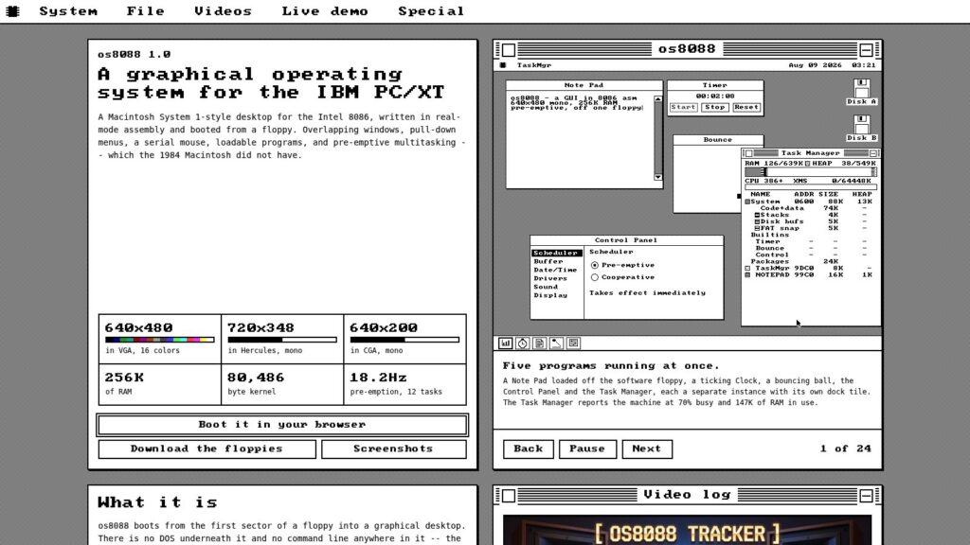970x545 pixels.
Task: Click Note Pad scroll down arrow
Action: [x=657, y=177]
